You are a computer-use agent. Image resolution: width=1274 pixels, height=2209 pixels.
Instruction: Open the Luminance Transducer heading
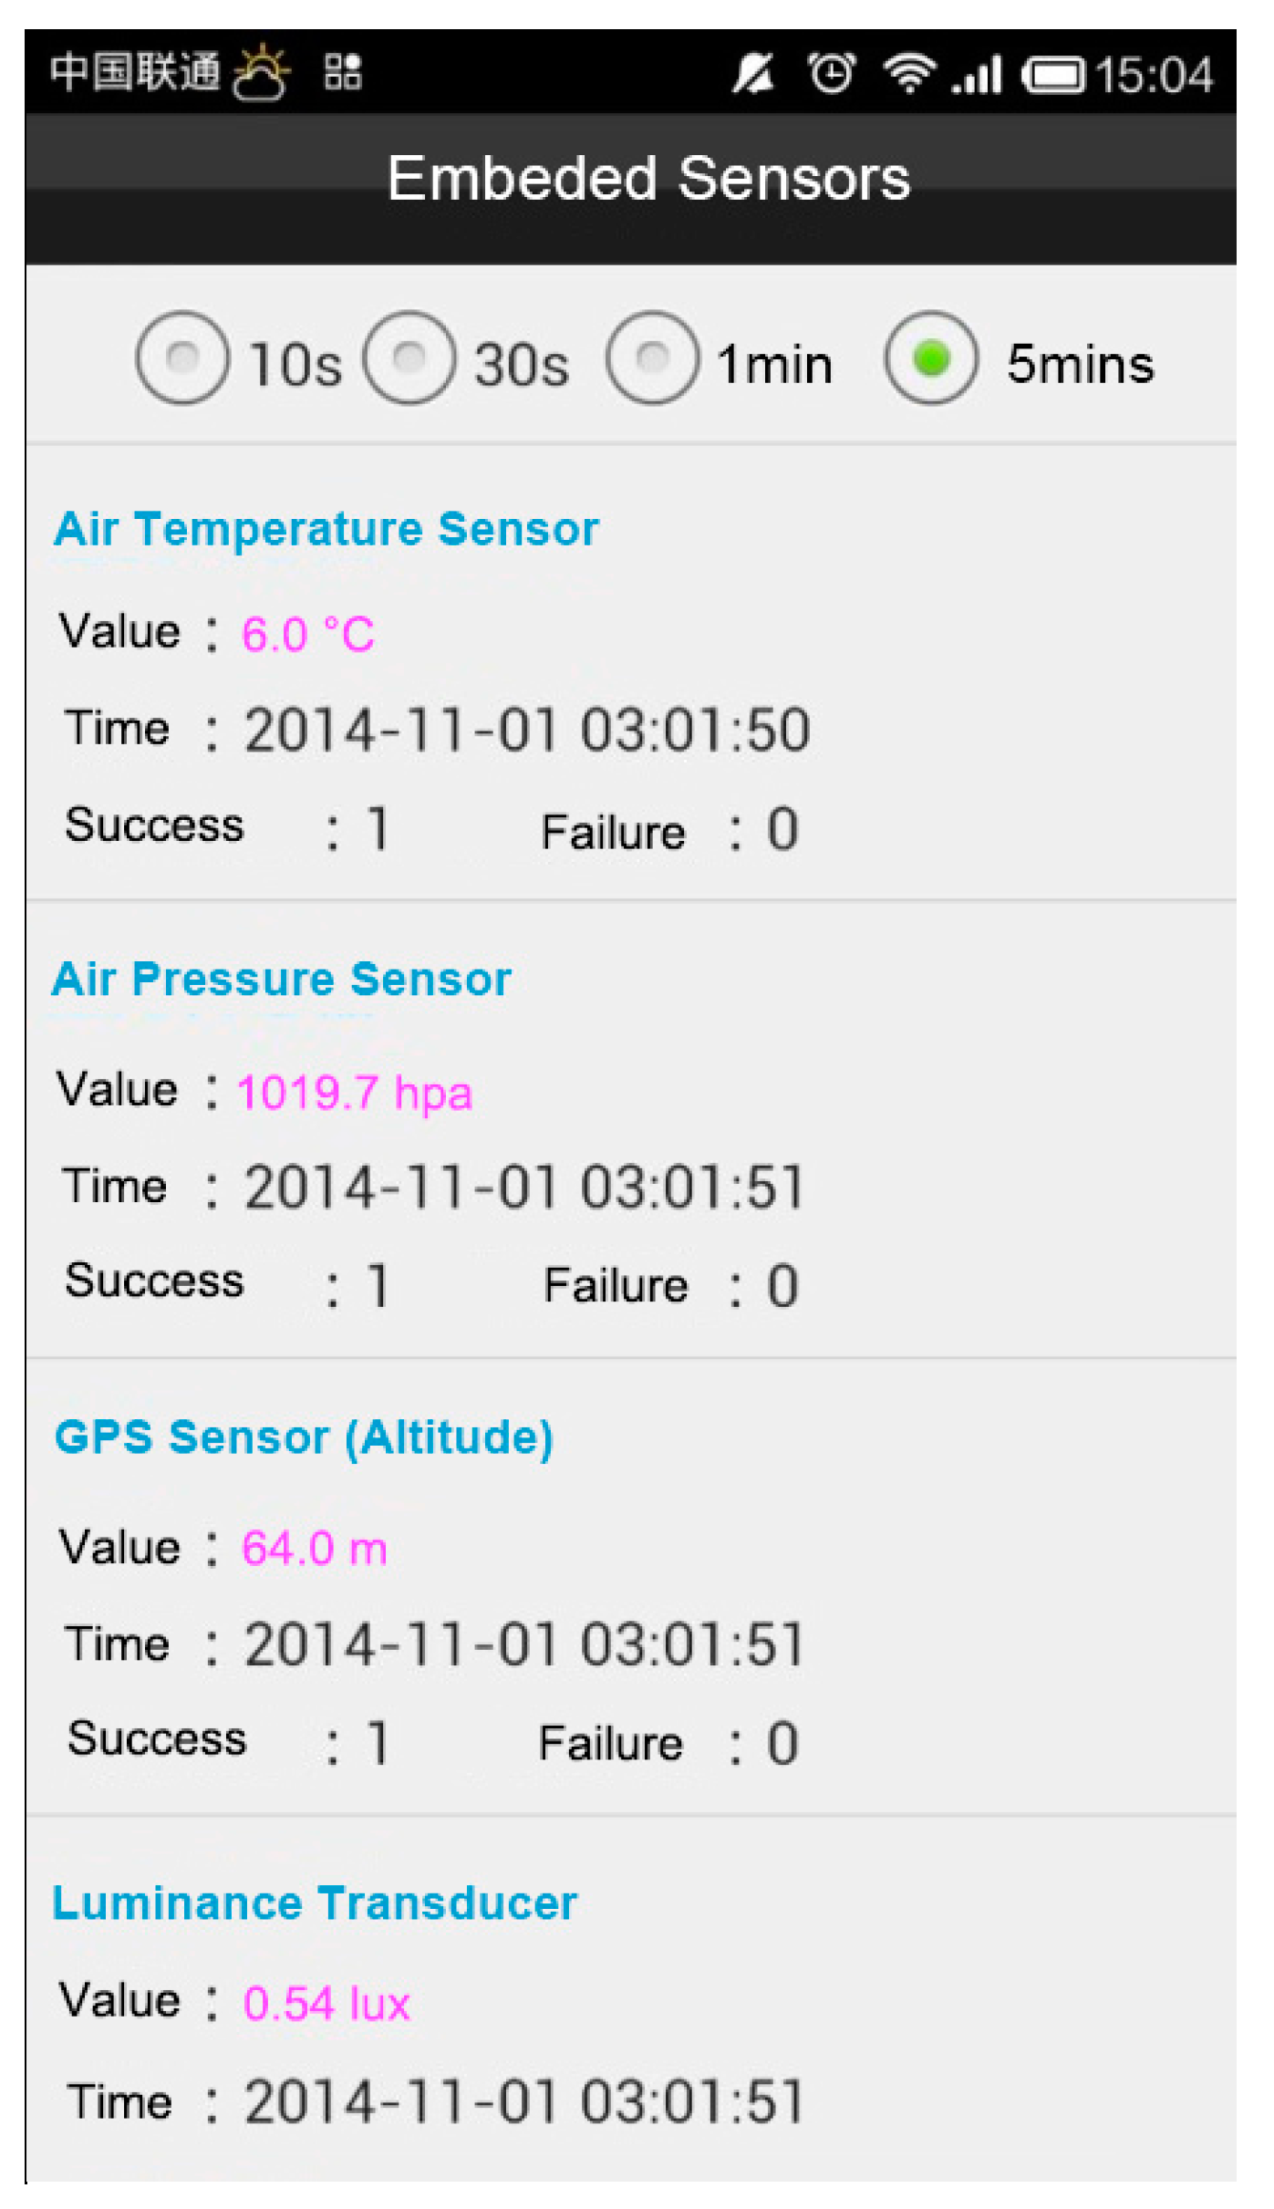click(315, 1903)
